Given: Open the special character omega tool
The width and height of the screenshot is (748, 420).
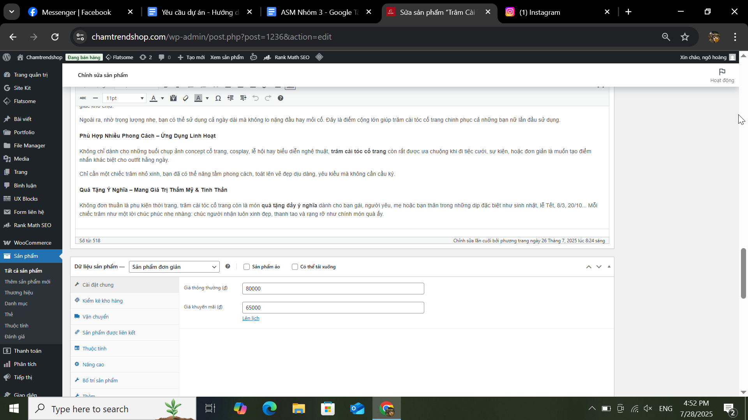Looking at the screenshot, I should point(218,98).
